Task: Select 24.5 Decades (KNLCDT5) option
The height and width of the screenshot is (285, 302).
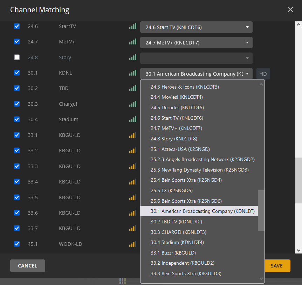Action: point(199,107)
